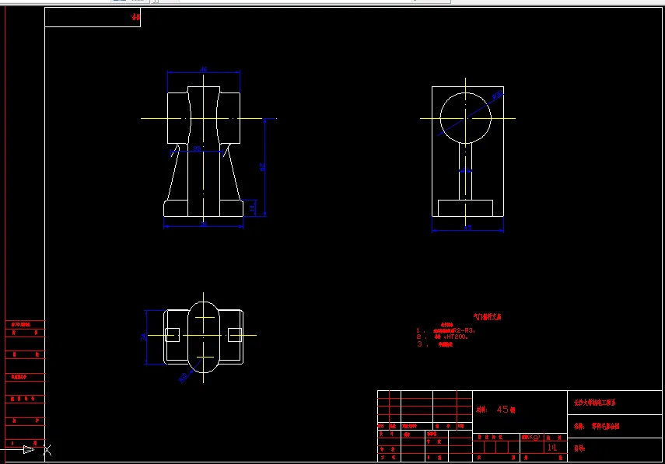Select the 'R10' radius dimension label
The image size is (665, 464).
(183, 378)
